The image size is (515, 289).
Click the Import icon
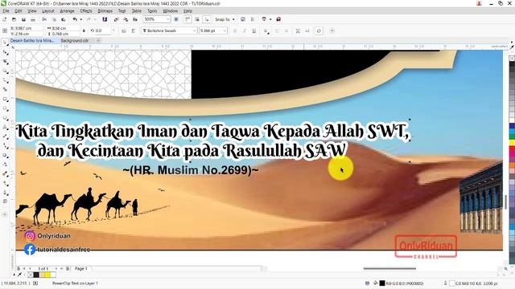pos(116,19)
